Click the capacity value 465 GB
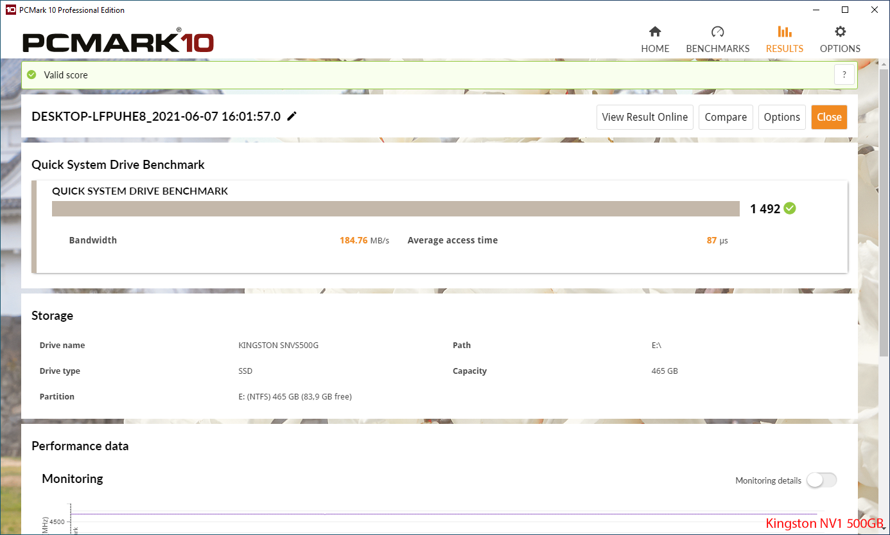 [x=665, y=371]
